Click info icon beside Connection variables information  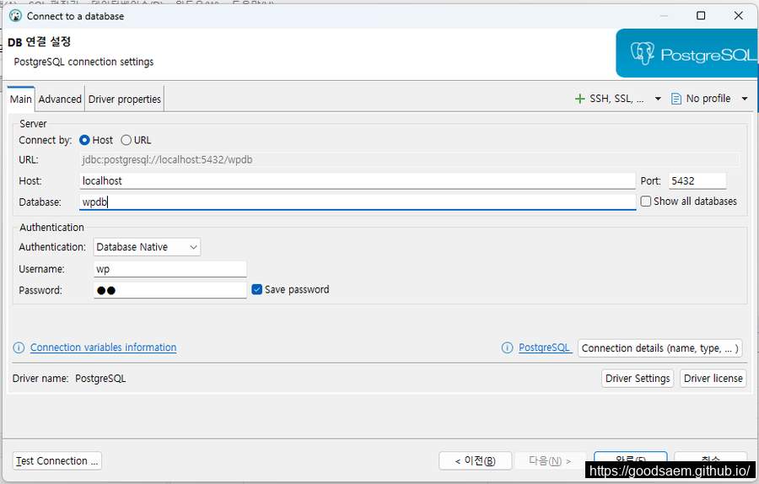coord(19,347)
